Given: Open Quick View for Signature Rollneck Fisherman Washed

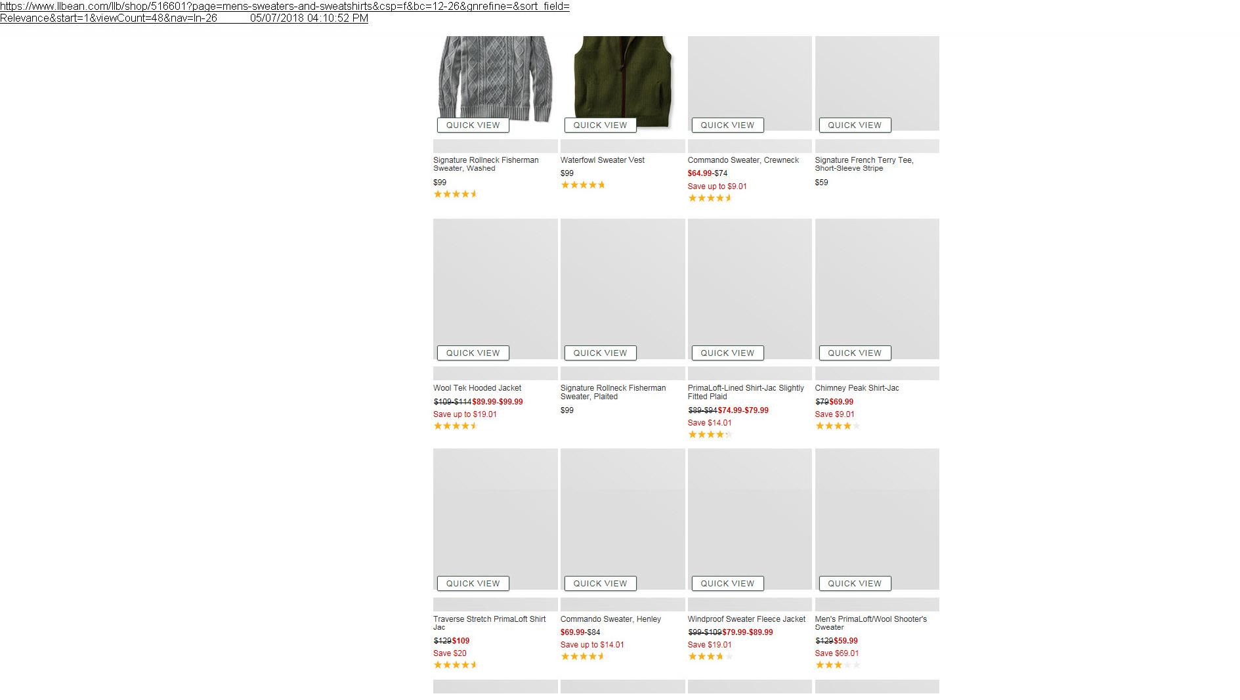Looking at the screenshot, I should 473,125.
